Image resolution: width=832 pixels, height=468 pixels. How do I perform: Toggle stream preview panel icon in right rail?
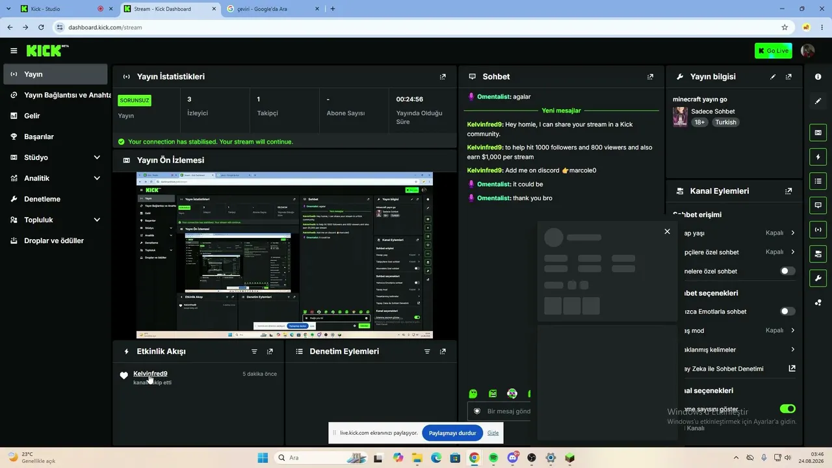(x=818, y=133)
